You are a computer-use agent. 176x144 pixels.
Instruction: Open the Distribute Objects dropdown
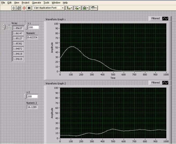tap(78, 8)
